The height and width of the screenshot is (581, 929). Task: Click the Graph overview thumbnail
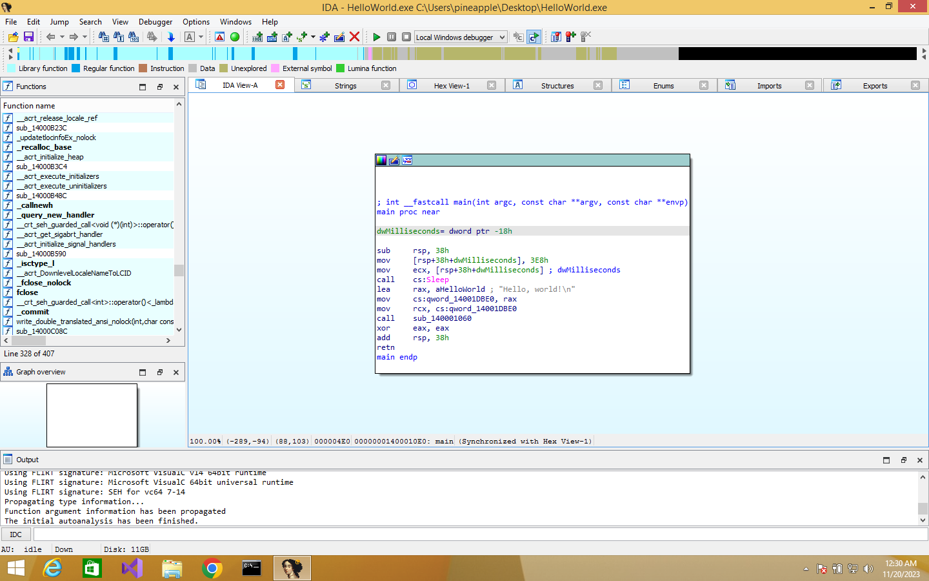92,415
